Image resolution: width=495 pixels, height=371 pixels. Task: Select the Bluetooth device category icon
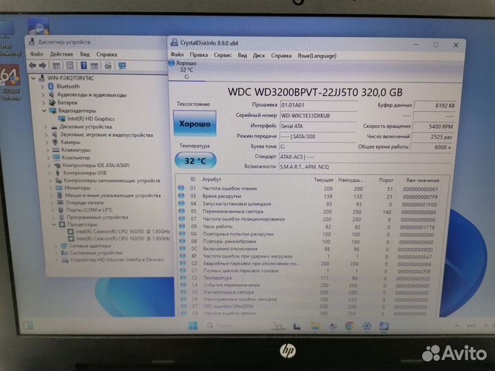[x=51, y=86]
